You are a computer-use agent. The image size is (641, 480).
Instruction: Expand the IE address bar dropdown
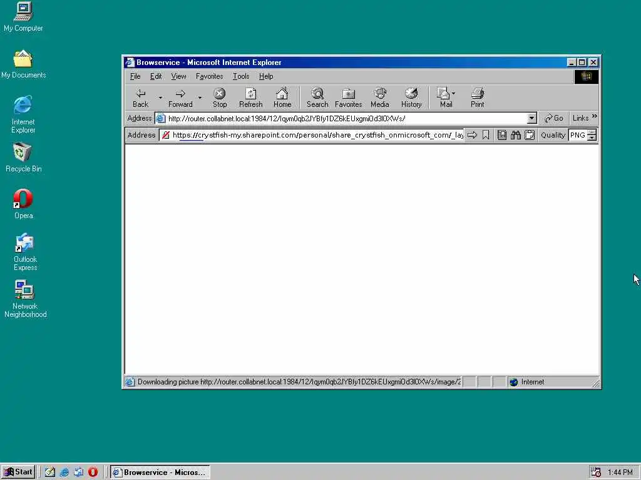point(531,118)
